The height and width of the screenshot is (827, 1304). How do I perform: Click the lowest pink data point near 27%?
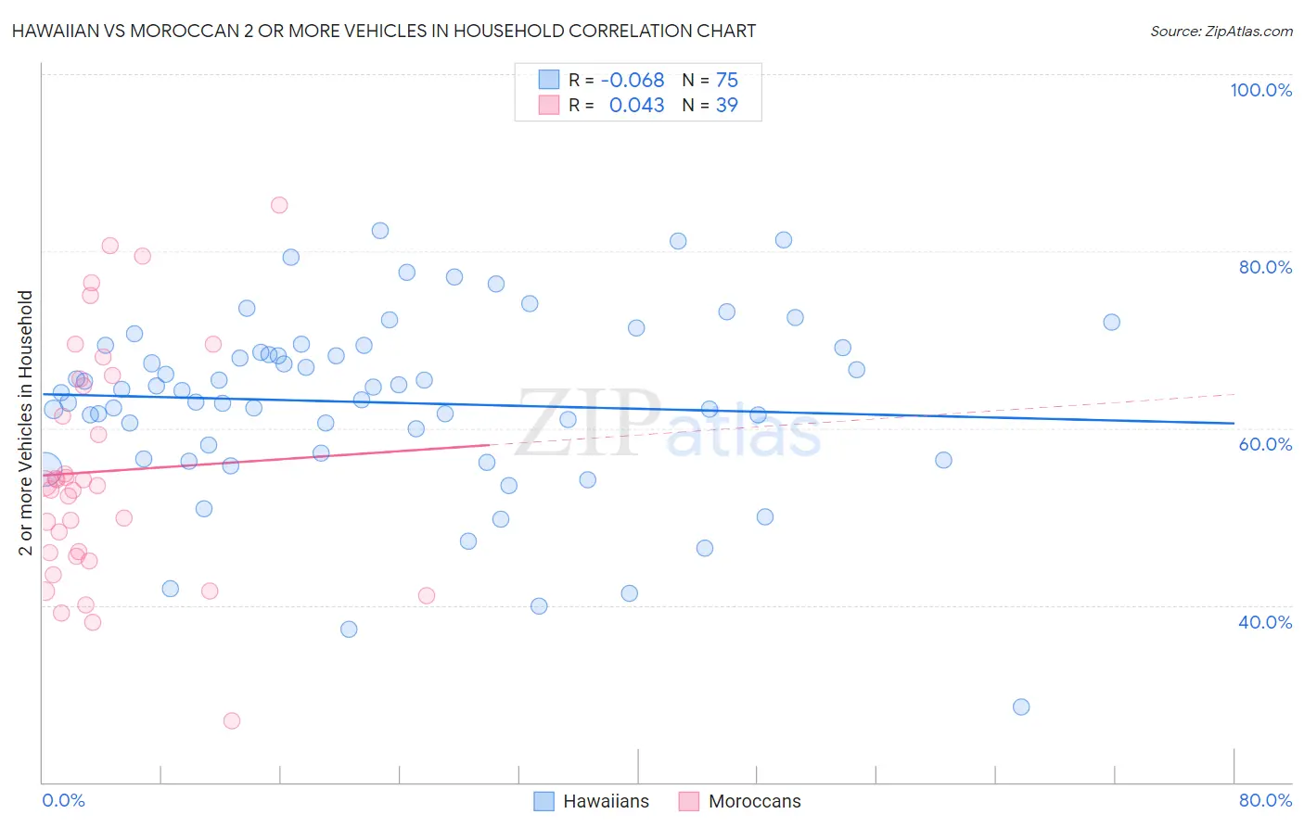point(232,720)
